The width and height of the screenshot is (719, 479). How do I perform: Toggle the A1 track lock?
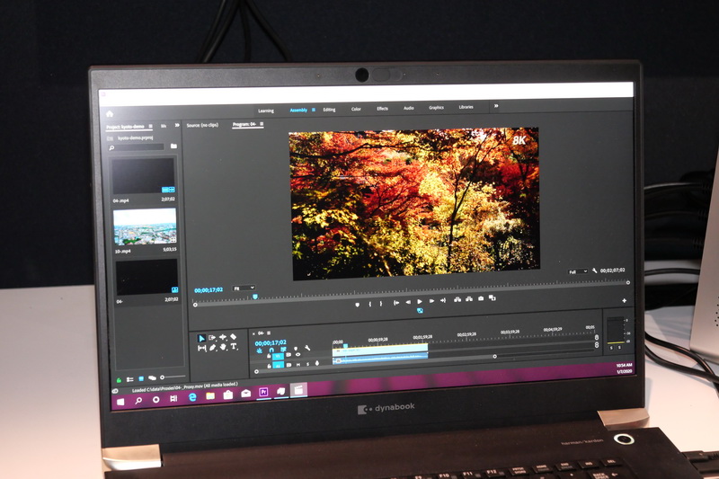(269, 366)
